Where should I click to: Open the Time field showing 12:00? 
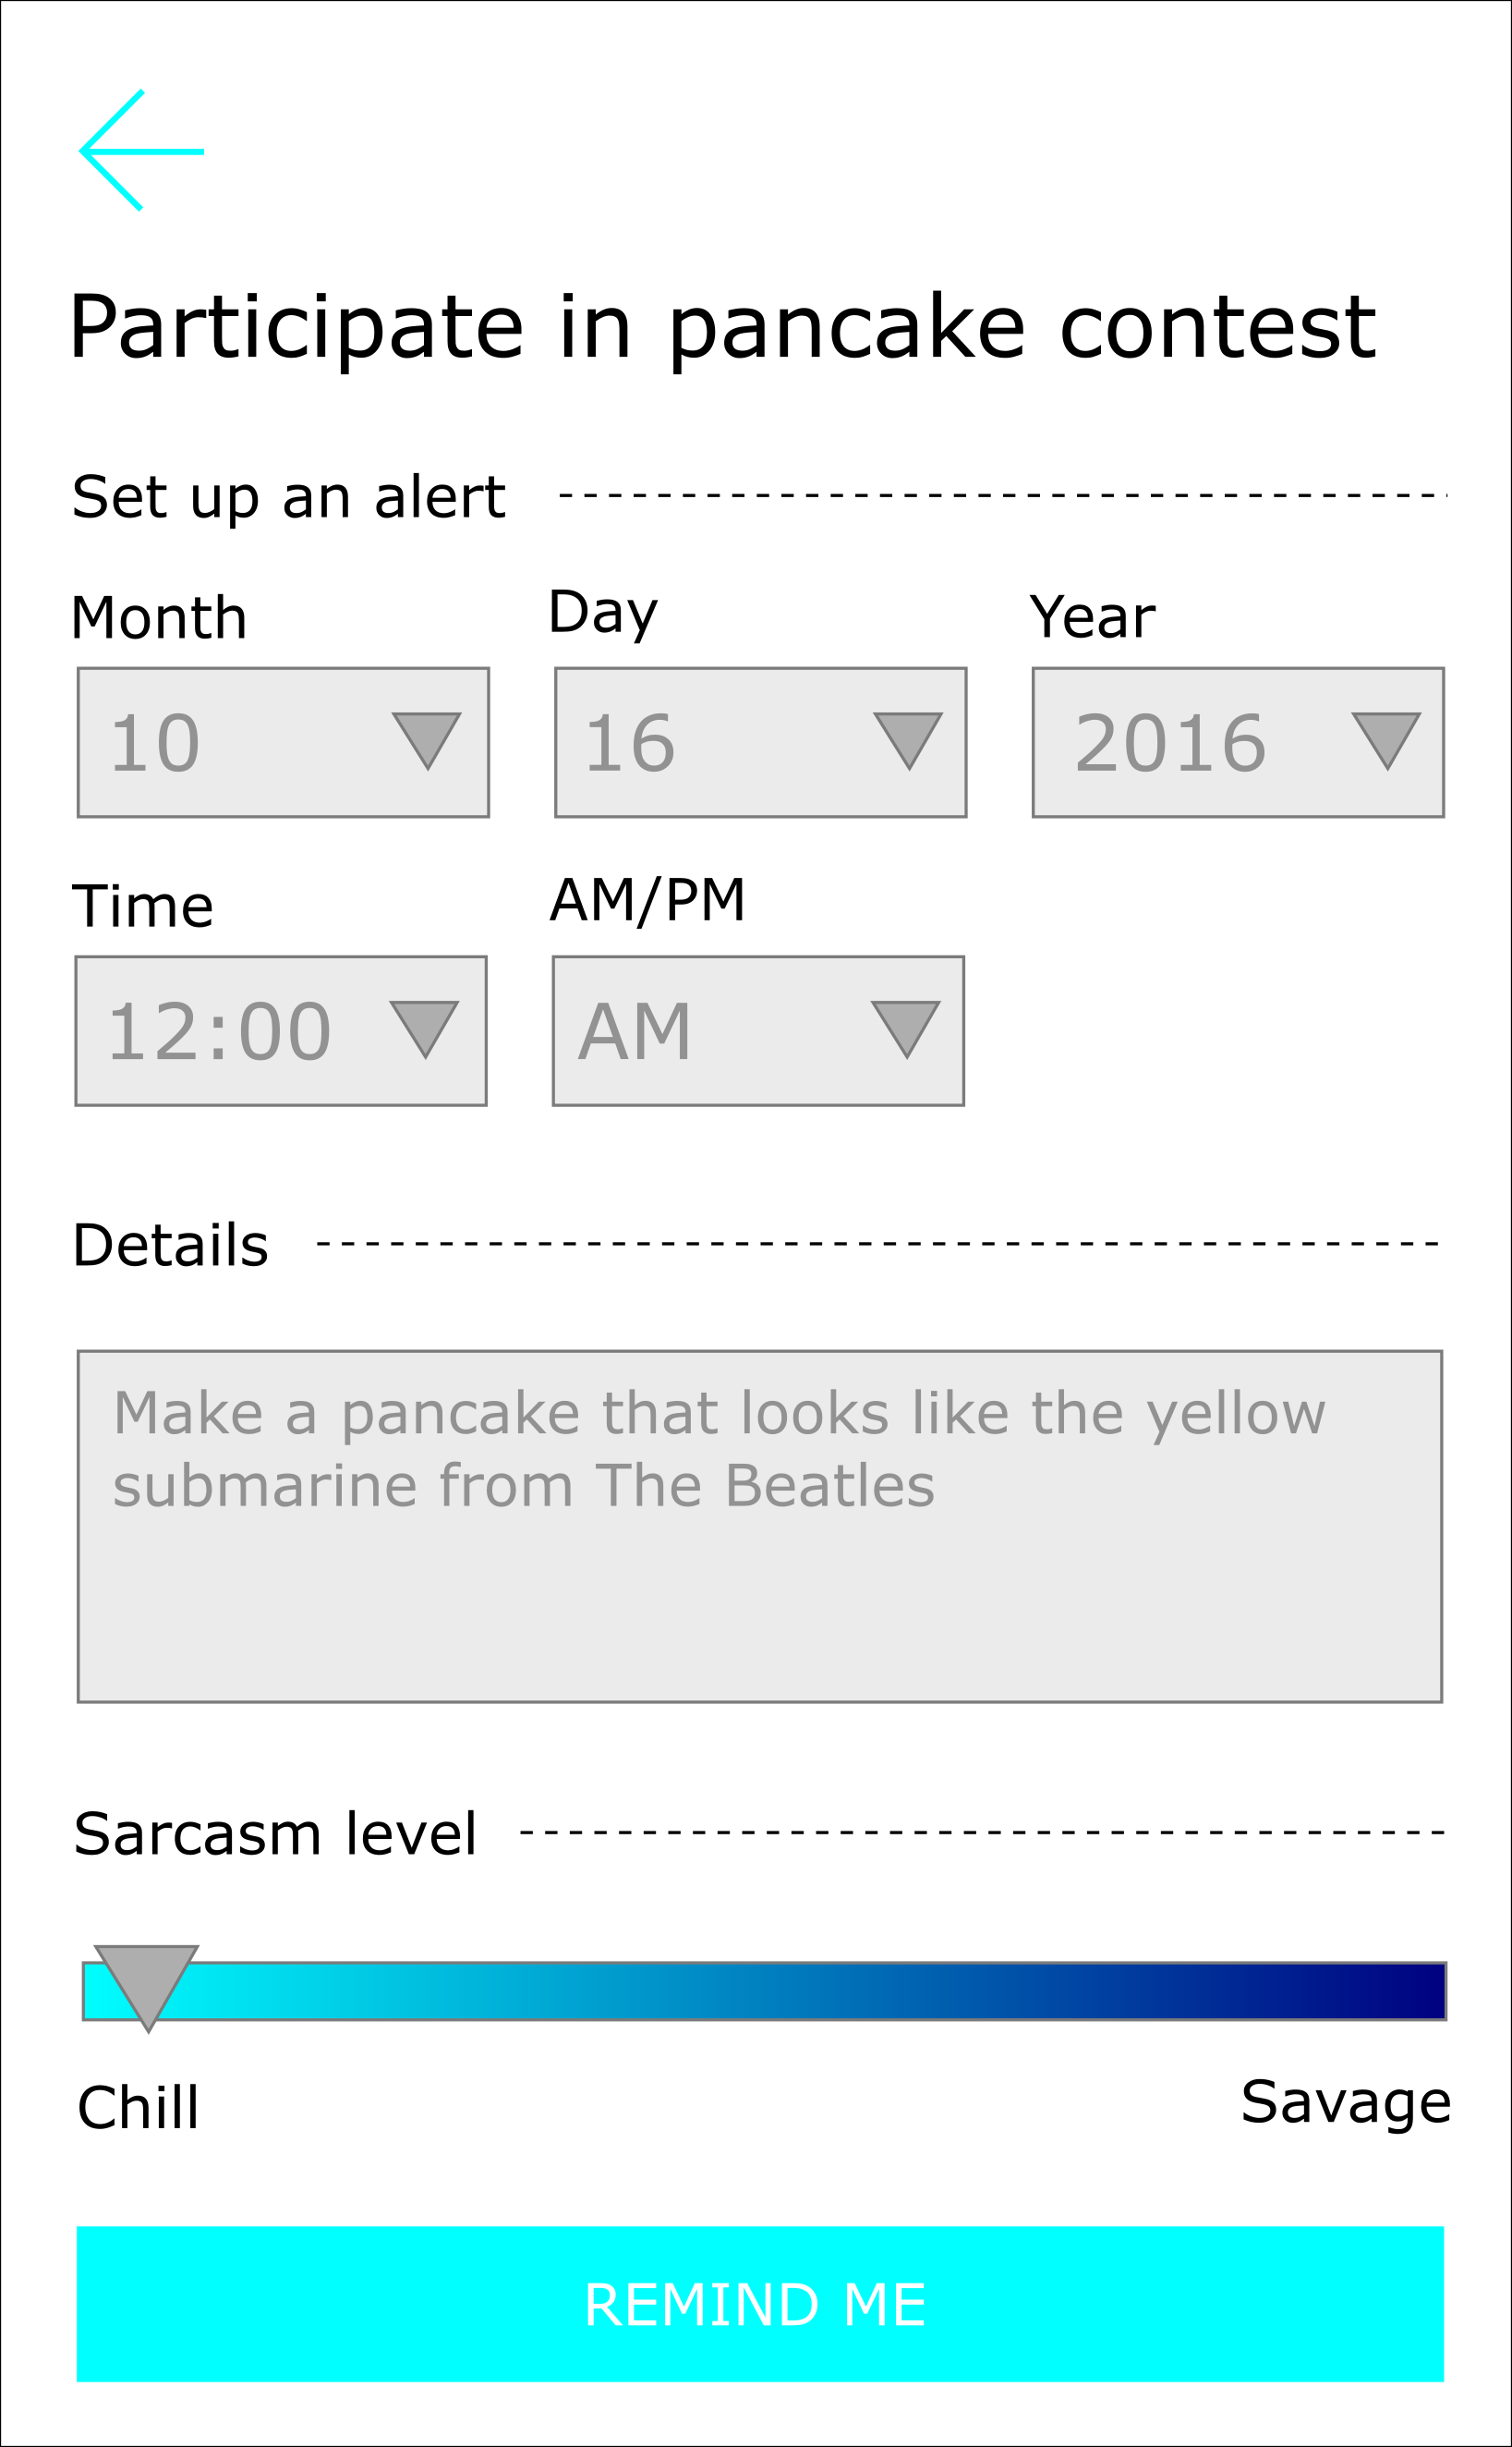tap(230, 1030)
